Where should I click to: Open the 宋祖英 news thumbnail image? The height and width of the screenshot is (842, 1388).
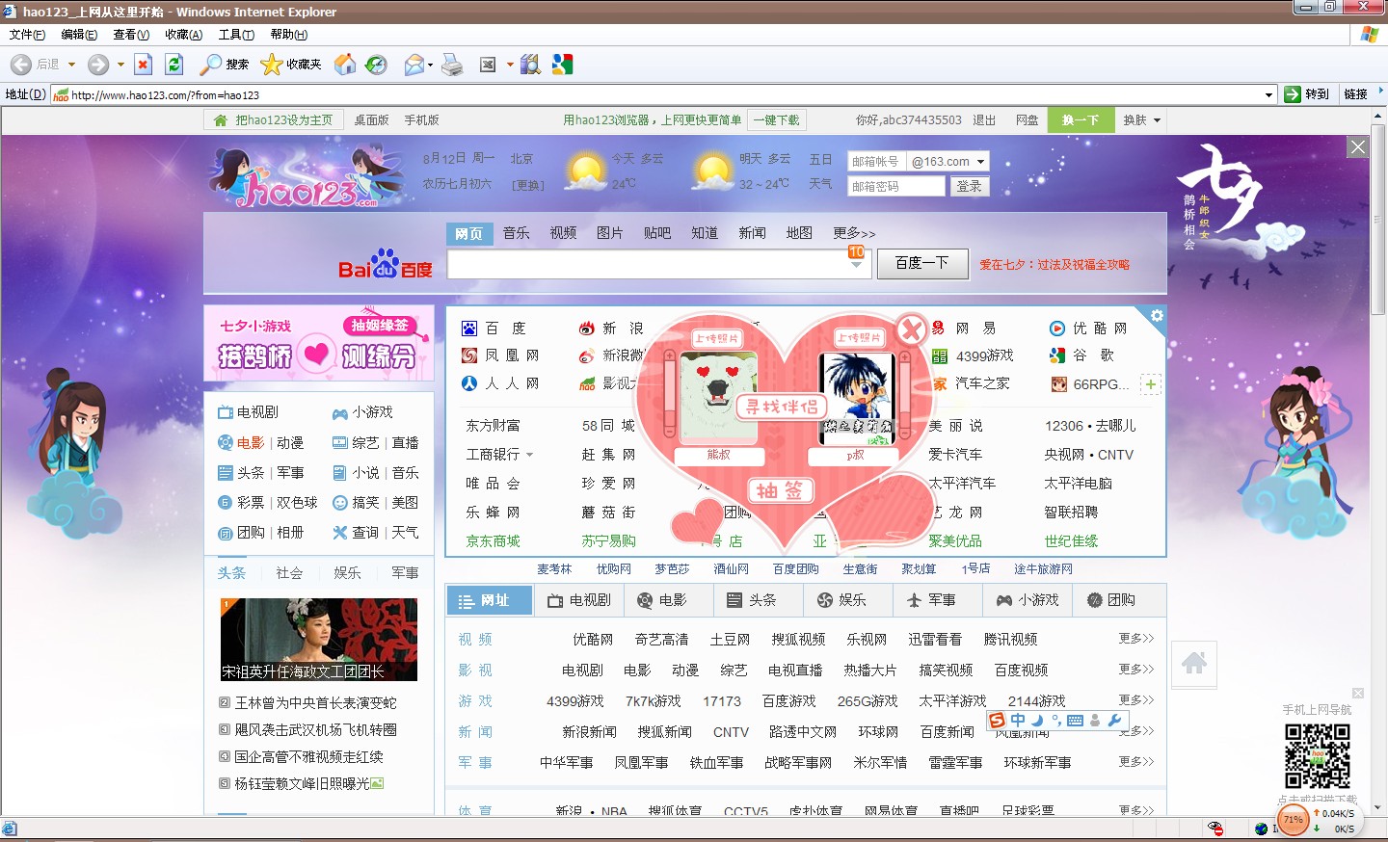point(319,640)
